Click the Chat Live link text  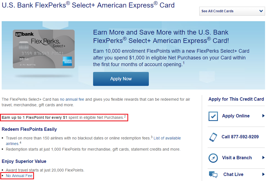(233, 174)
